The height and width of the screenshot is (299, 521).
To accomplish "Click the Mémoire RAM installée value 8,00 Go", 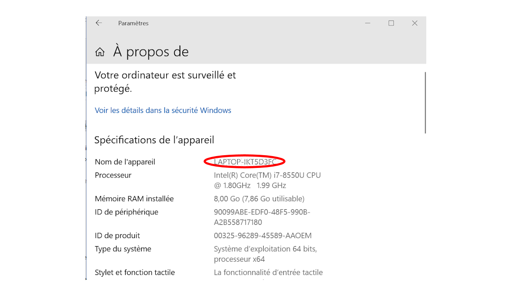I will (259, 199).
